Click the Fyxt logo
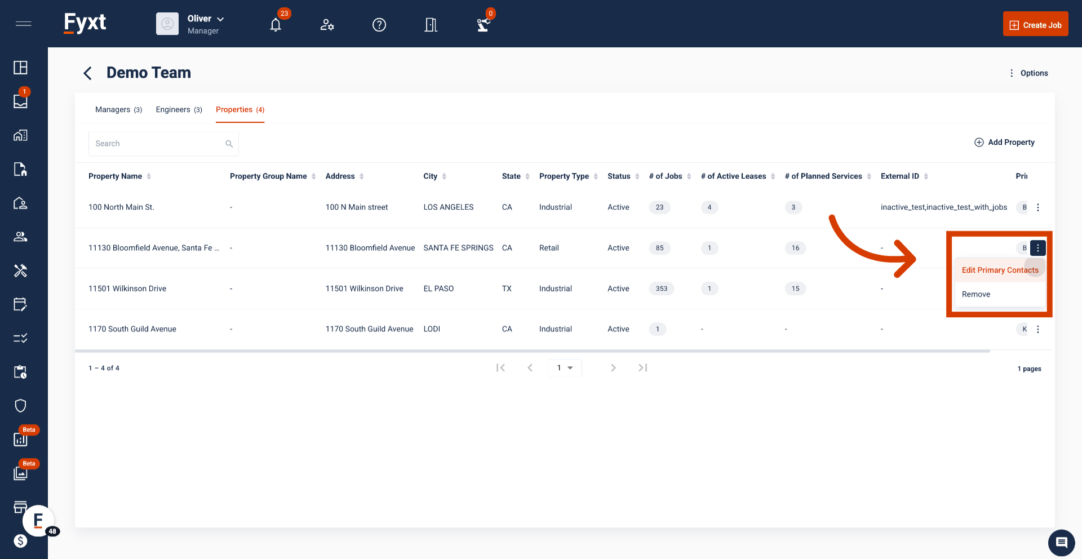This screenshot has width=1082, height=559. point(85,24)
